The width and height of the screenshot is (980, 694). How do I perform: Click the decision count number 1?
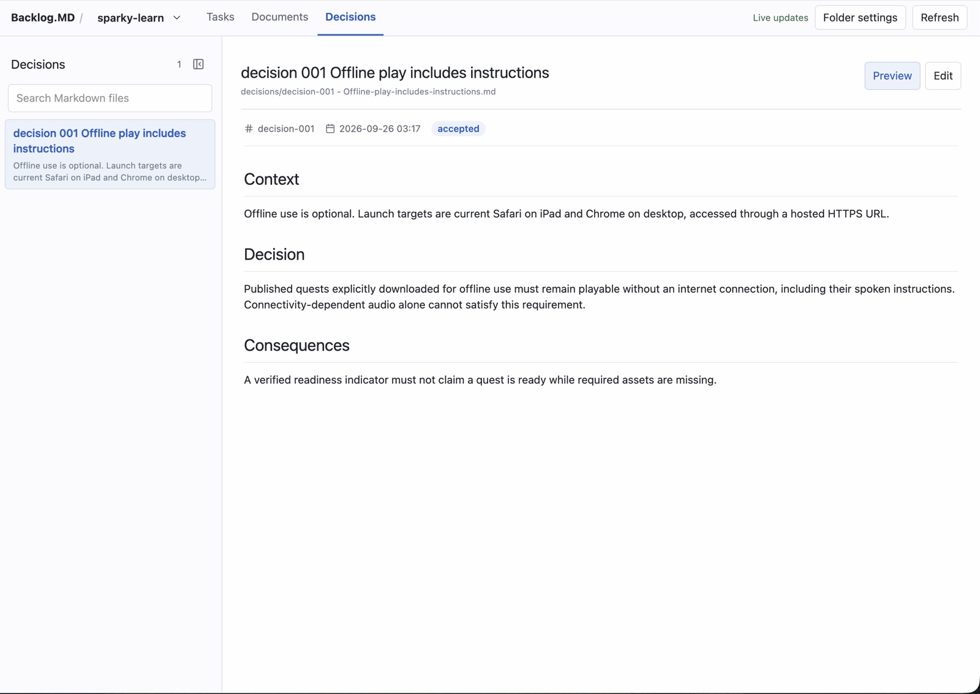pyautogui.click(x=179, y=64)
